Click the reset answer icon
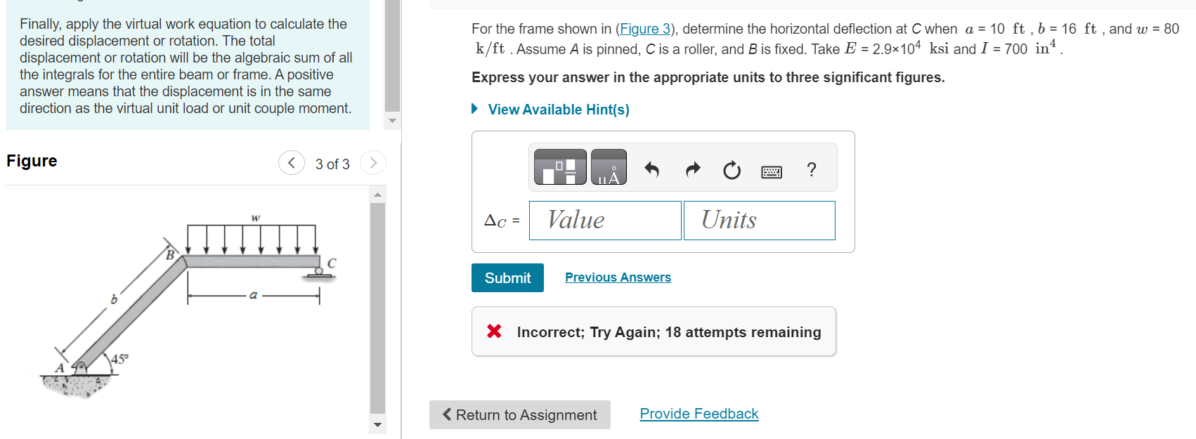1196x439 pixels. (x=732, y=169)
